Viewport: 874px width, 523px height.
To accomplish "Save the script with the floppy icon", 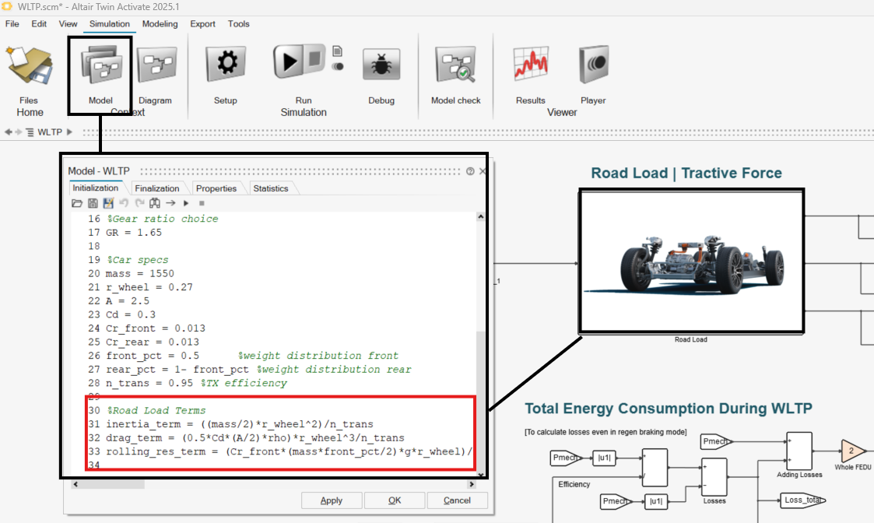I will 93,203.
